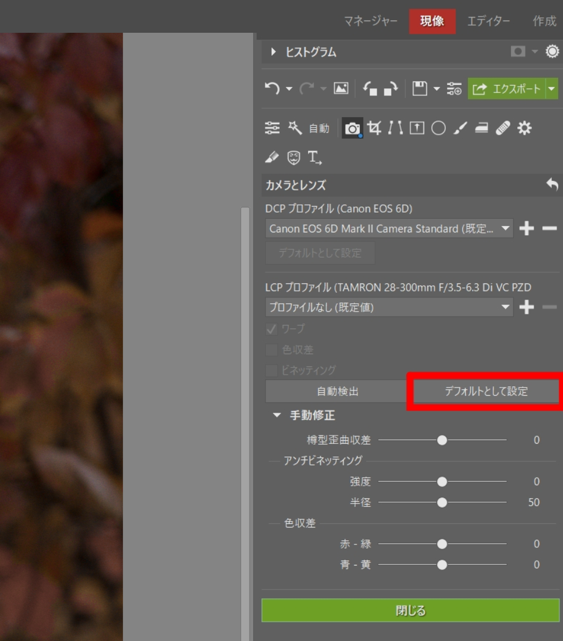Image resolution: width=563 pixels, height=641 pixels.
Task: Select the healing bandage retouch tool
Action: click(503, 128)
